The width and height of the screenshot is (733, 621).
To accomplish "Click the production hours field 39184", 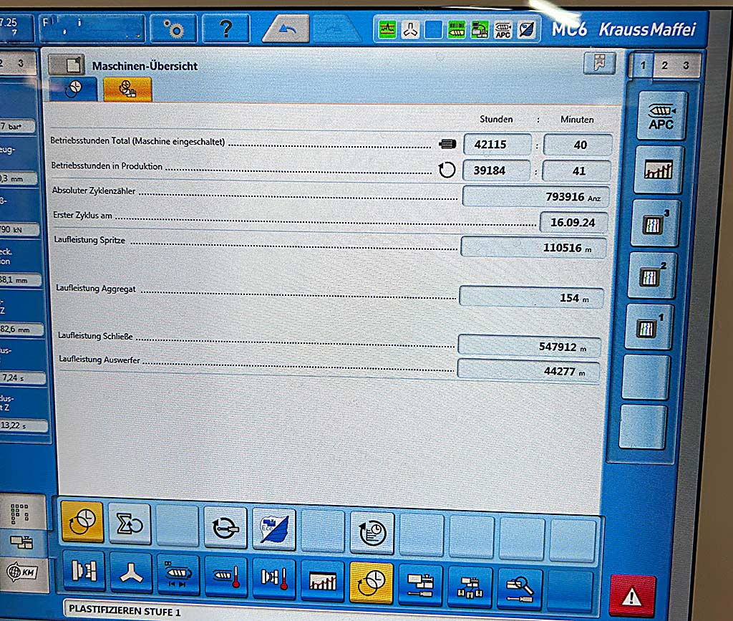I will tap(496, 170).
